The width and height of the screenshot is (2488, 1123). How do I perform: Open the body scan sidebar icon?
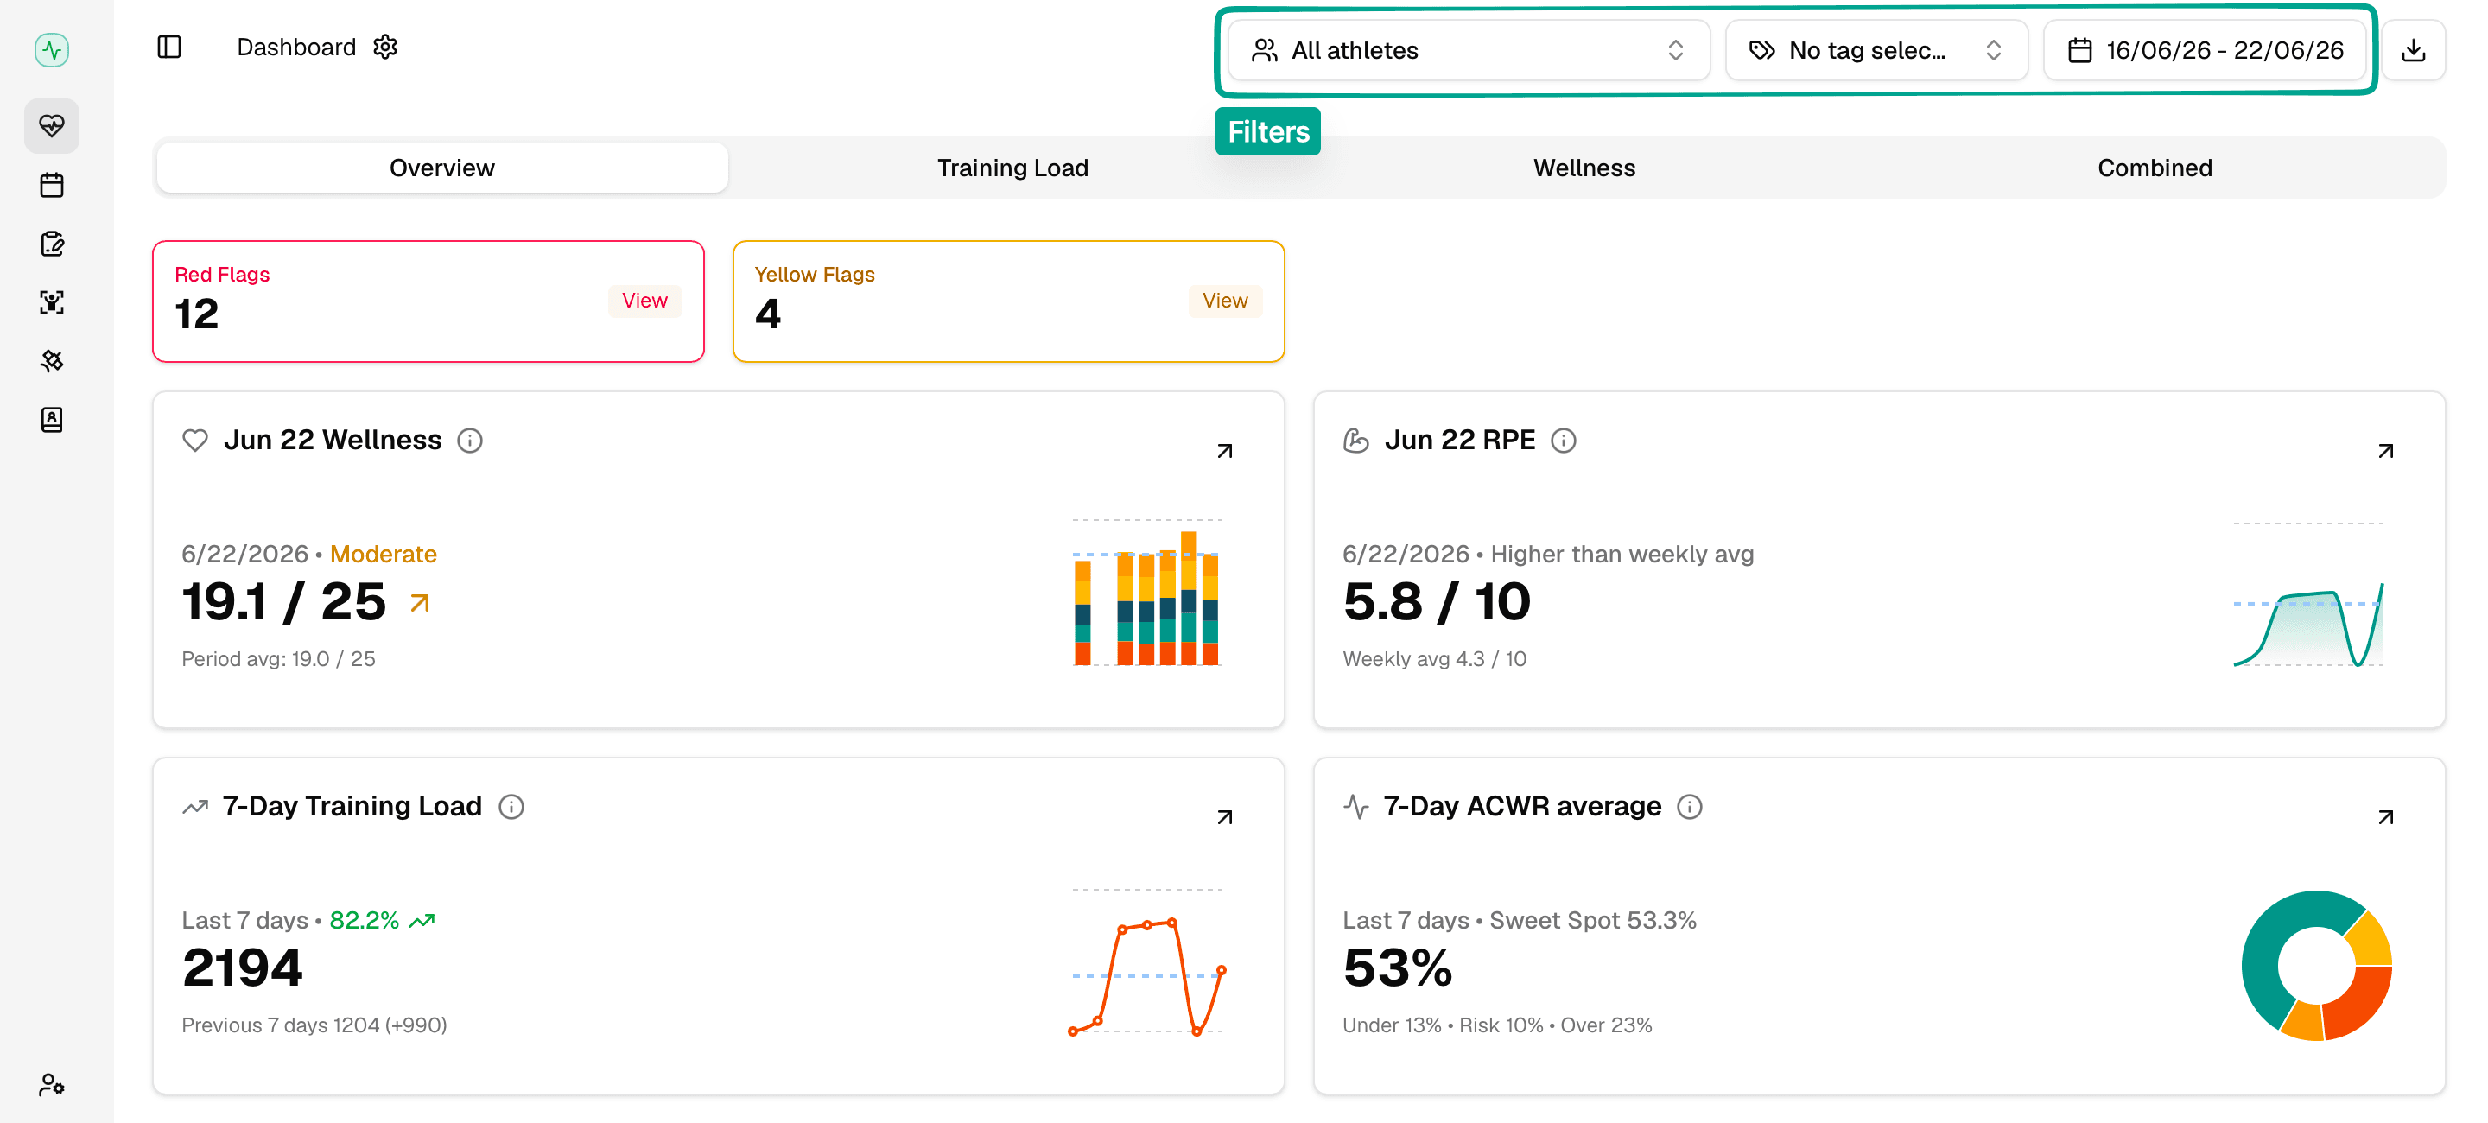click(x=51, y=302)
